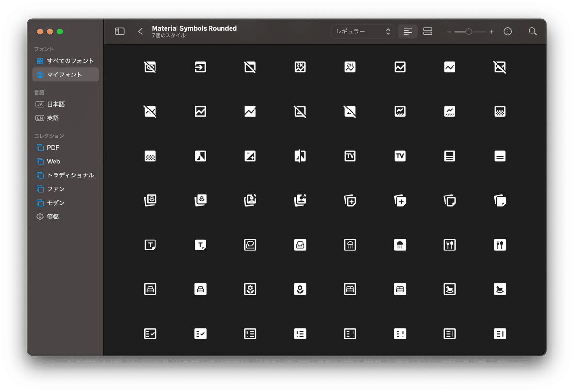Pick the split compare glyph
The image size is (574, 392).
[x=300, y=156]
